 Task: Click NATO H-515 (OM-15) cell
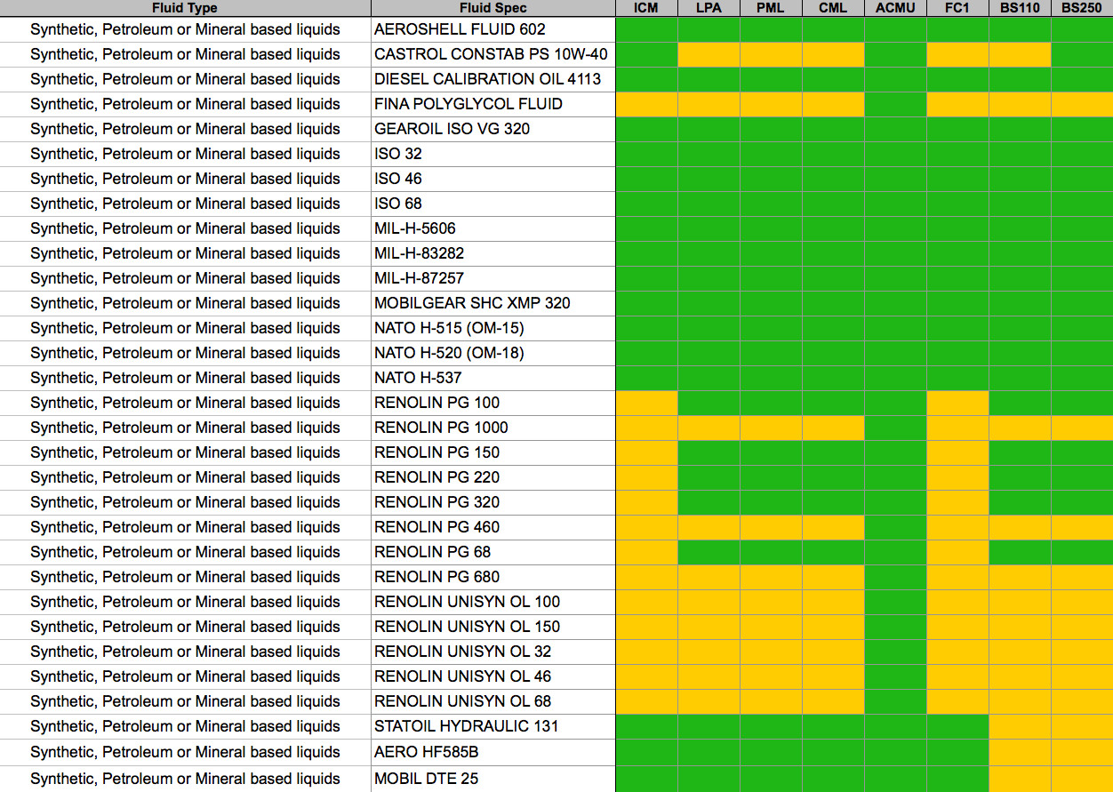(493, 328)
